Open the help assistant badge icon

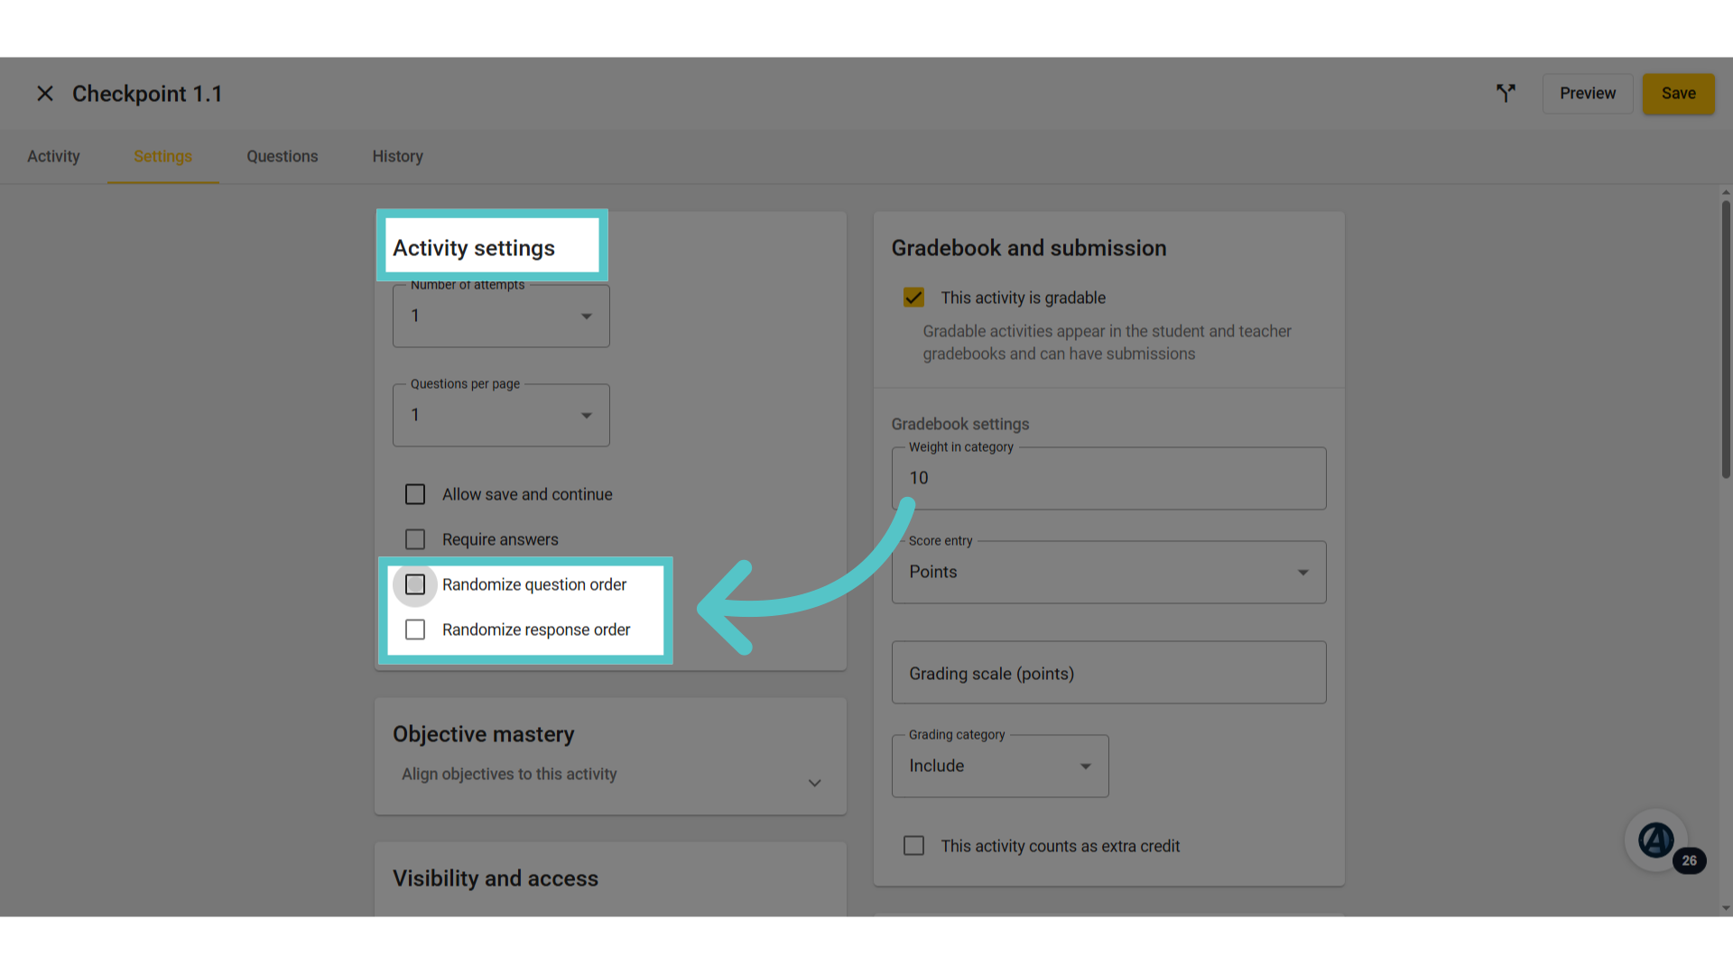[x=1656, y=841]
